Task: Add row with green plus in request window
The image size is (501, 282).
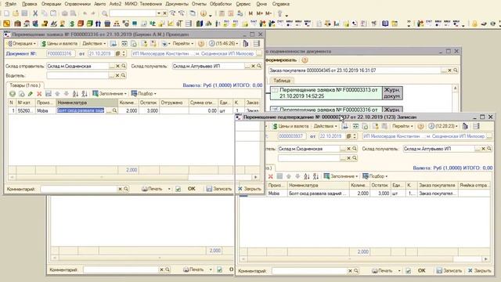Action: pyautogui.click(x=13, y=94)
